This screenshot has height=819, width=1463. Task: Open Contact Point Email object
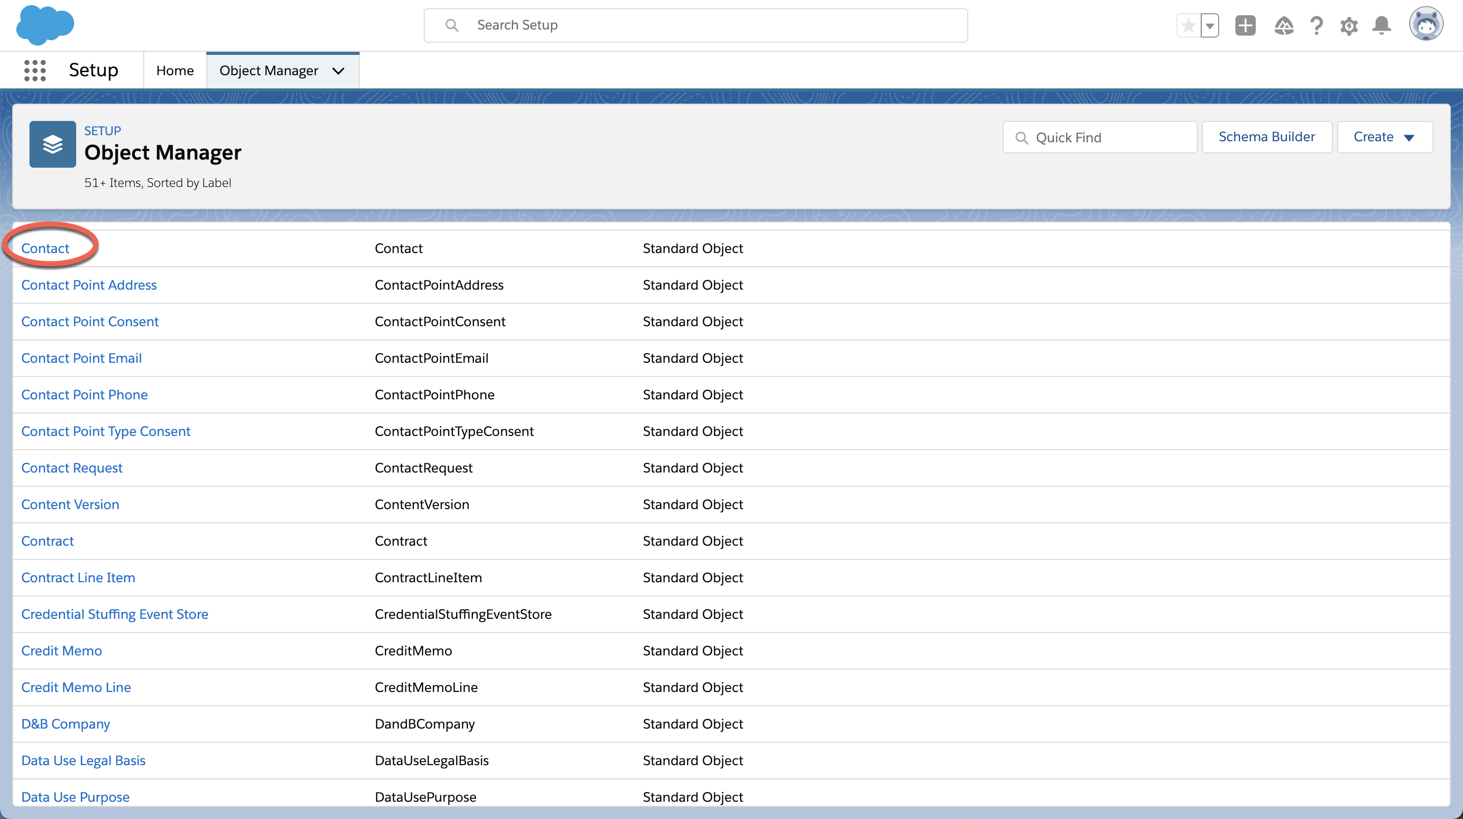81,358
